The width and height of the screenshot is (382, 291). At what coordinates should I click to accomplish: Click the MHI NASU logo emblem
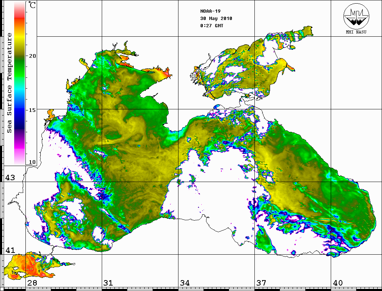click(356, 16)
